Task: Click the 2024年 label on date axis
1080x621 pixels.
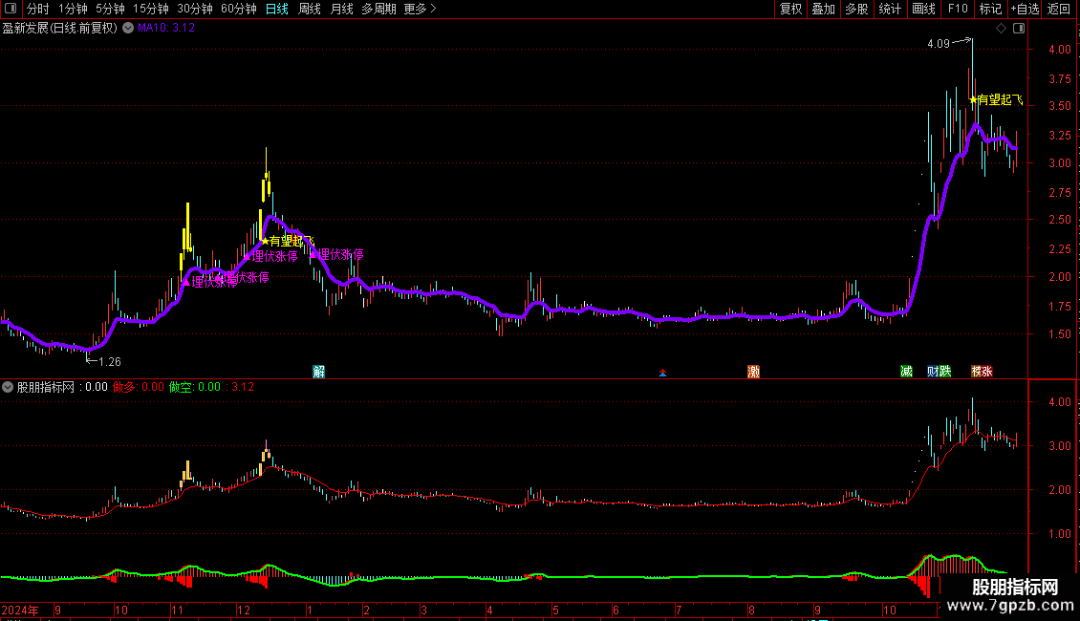Action: coord(20,610)
